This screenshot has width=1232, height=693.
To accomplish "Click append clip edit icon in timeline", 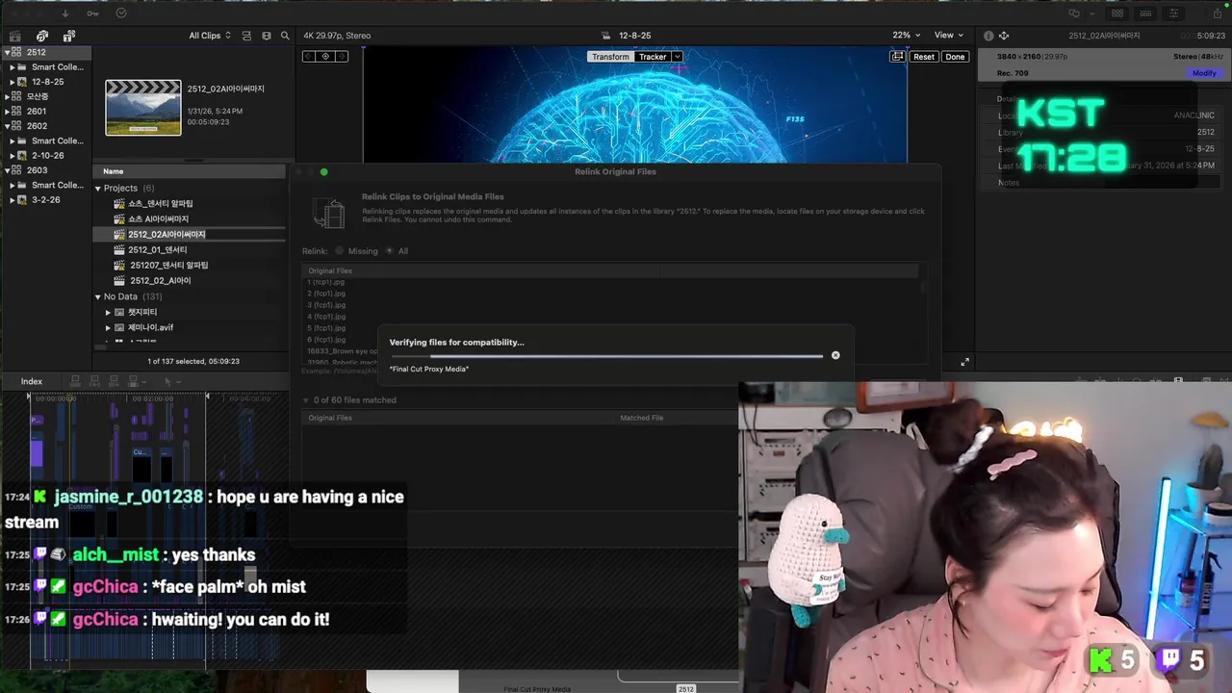I will (114, 381).
